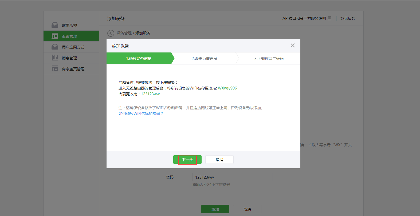Open the 如何修改WiFi名称和密码？ help link

[141, 114]
